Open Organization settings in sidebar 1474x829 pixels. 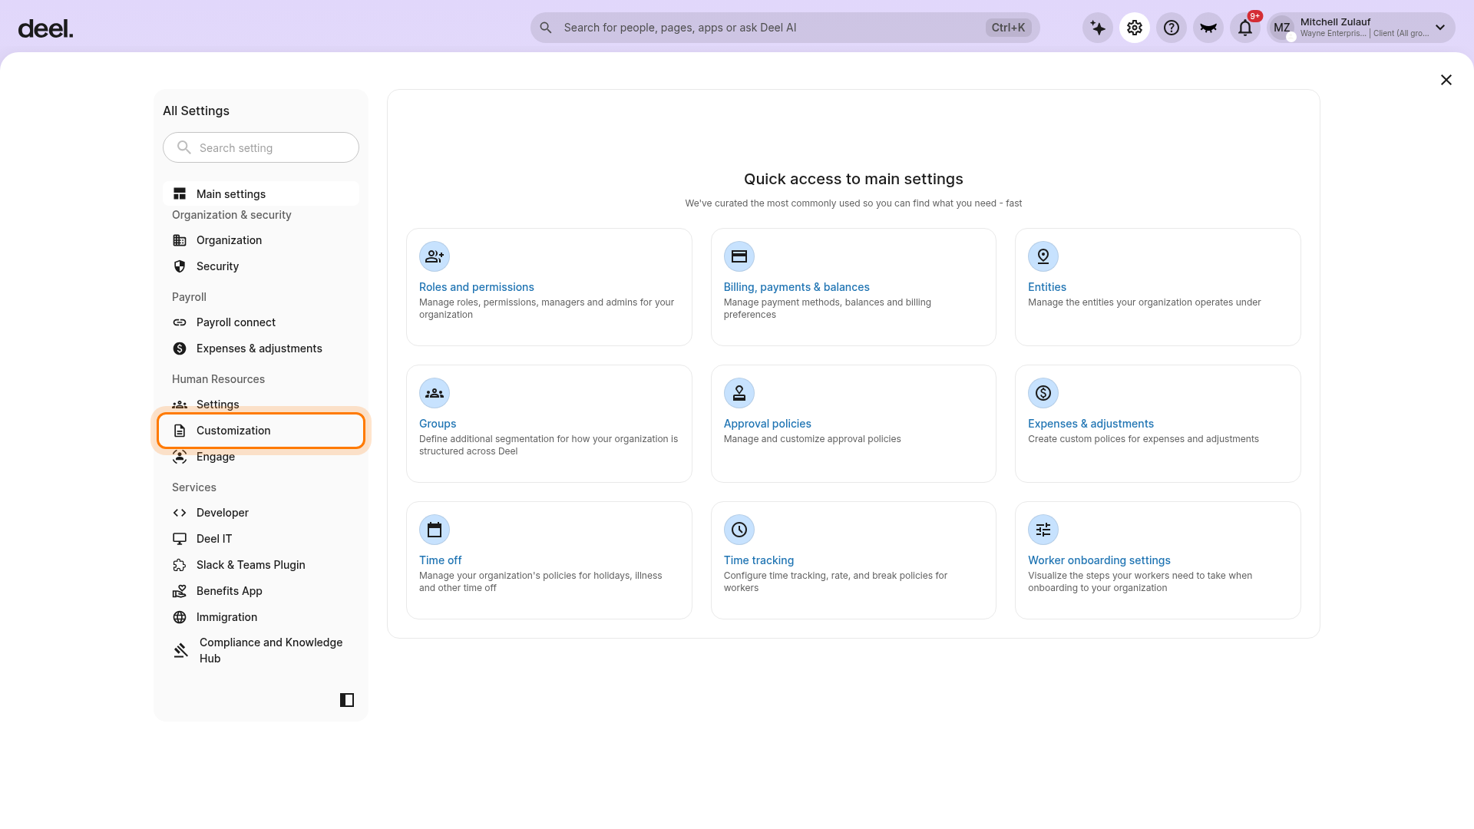pos(261,240)
